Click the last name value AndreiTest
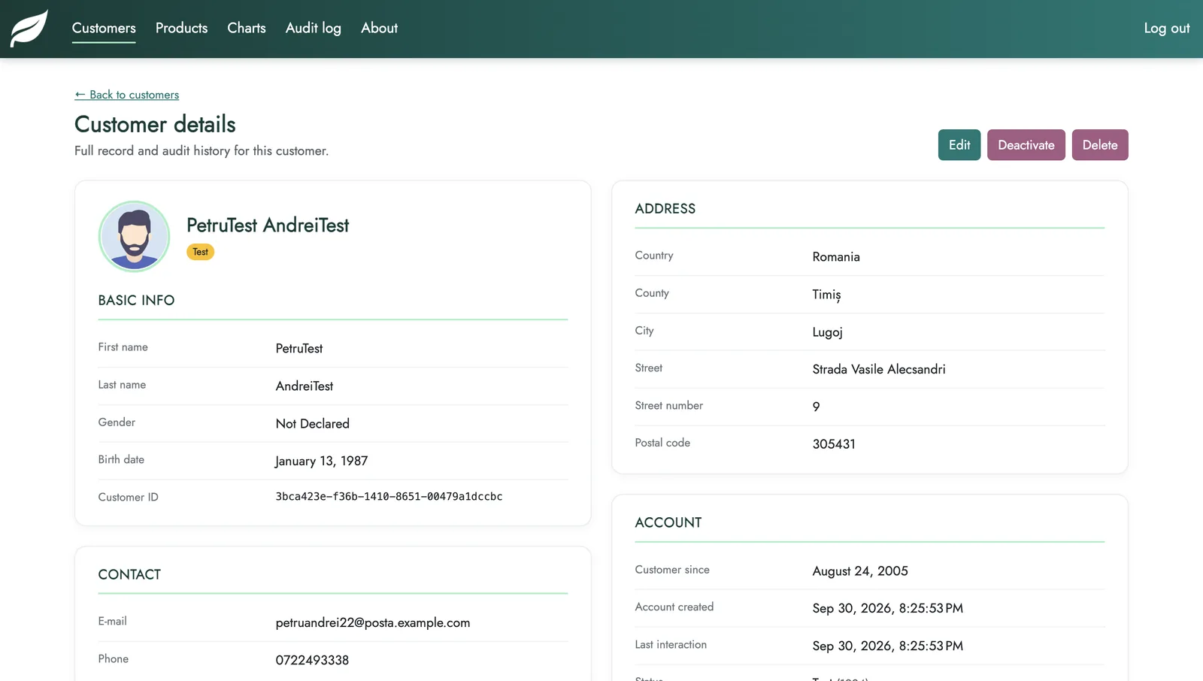This screenshot has width=1203, height=681. point(304,386)
